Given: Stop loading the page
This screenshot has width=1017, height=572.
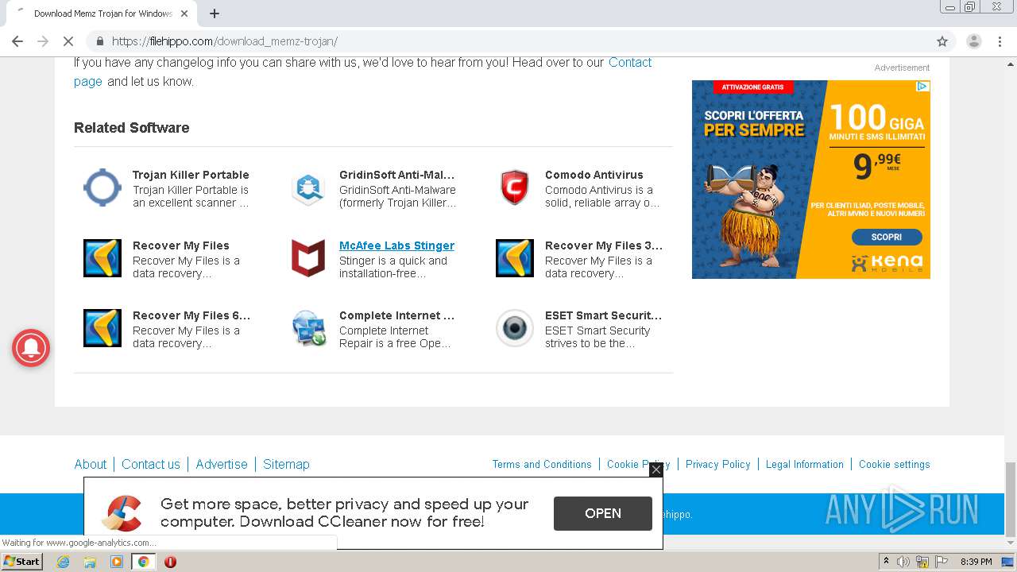Looking at the screenshot, I should tap(68, 41).
